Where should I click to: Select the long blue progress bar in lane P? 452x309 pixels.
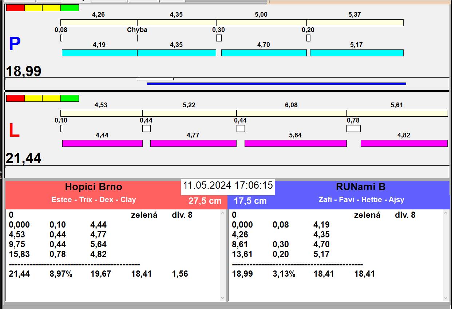click(x=276, y=84)
